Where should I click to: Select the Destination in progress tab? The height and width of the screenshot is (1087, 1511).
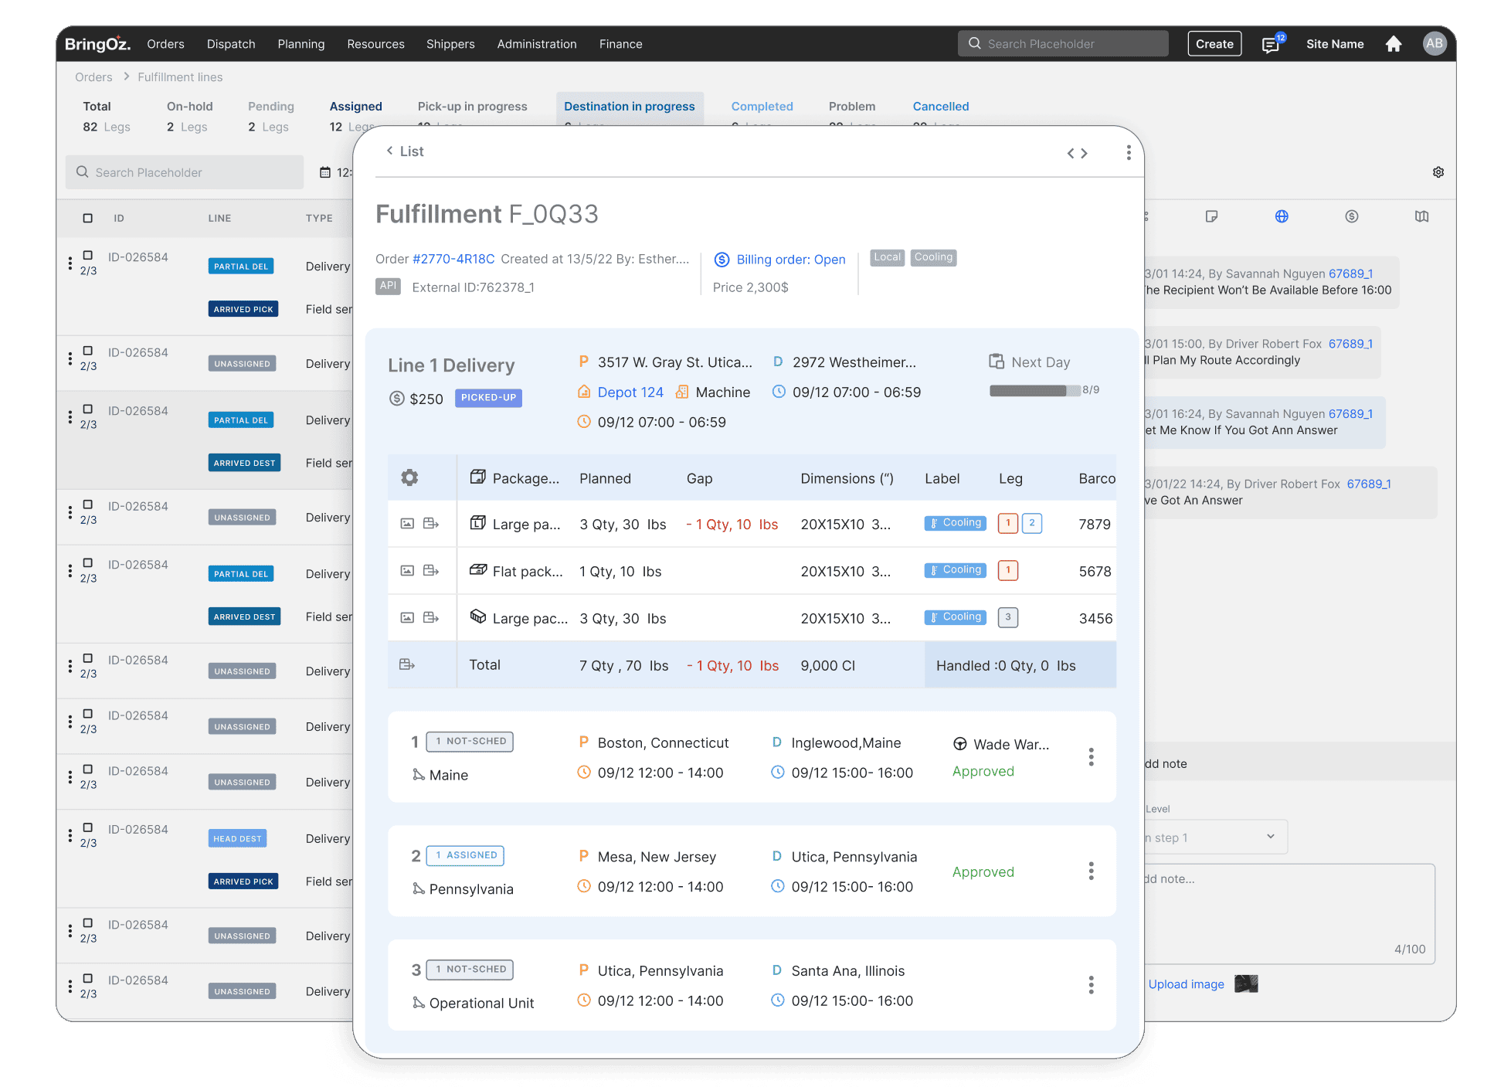tap(629, 107)
